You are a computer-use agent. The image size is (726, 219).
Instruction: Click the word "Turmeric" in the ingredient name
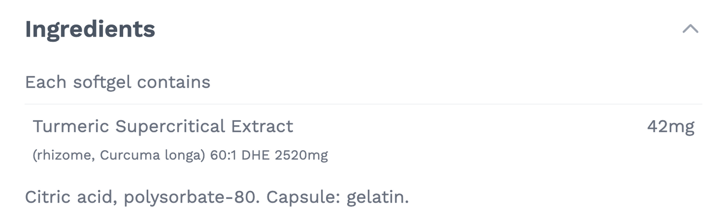click(71, 126)
